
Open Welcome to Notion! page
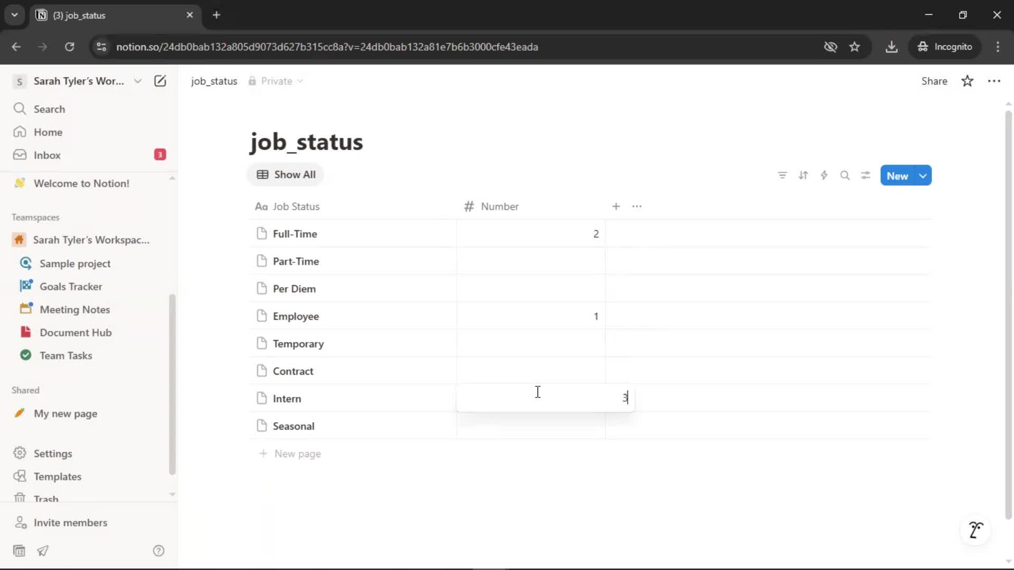(x=81, y=183)
